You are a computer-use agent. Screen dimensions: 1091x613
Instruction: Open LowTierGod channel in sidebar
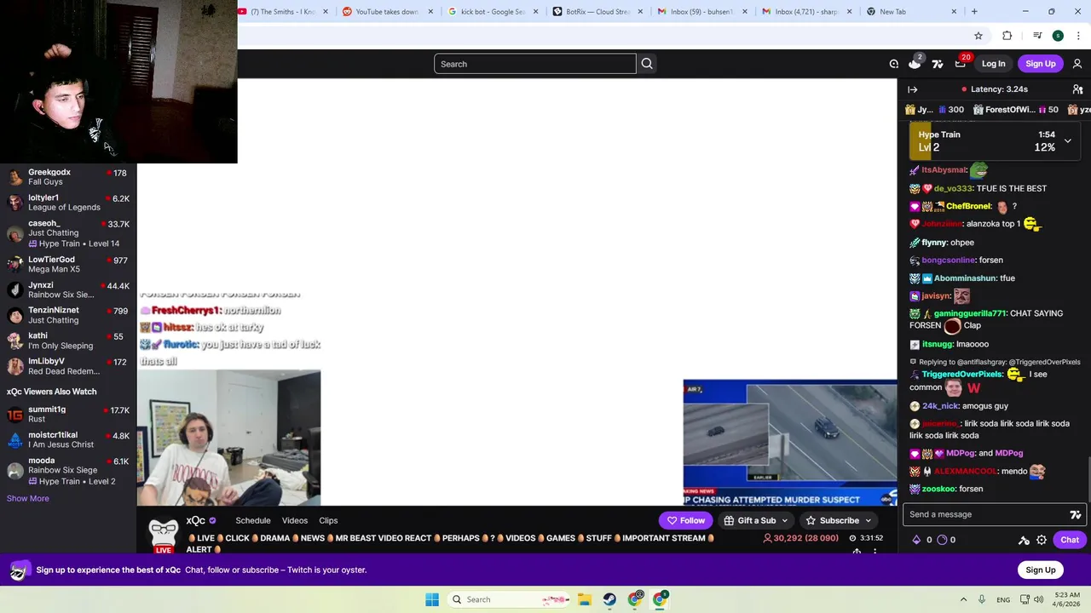click(68, 265)
